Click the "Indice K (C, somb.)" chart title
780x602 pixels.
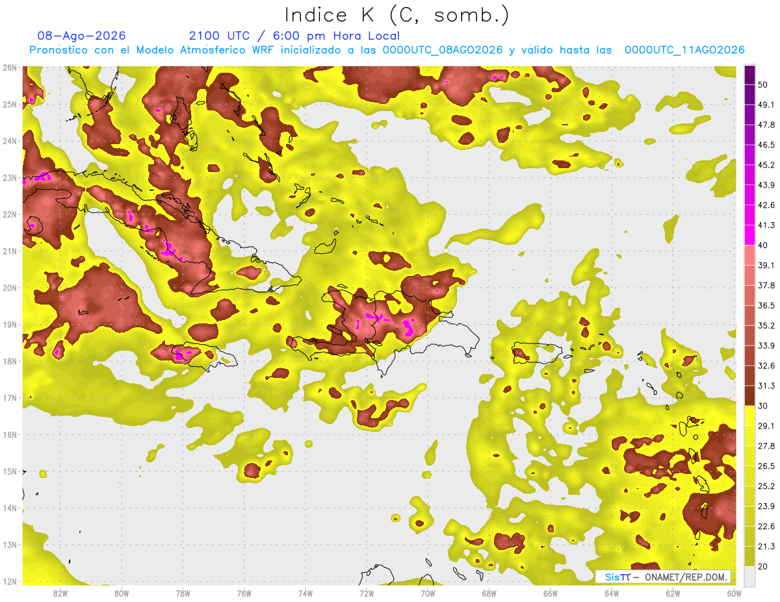click(396, 15)
